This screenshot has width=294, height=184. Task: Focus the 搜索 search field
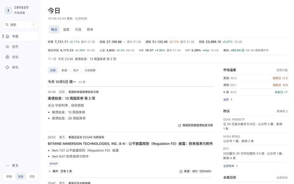tap(21, 25)
